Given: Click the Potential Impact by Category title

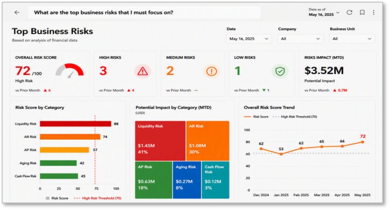Looking at the screenshot, I should [x=173, y=107].
